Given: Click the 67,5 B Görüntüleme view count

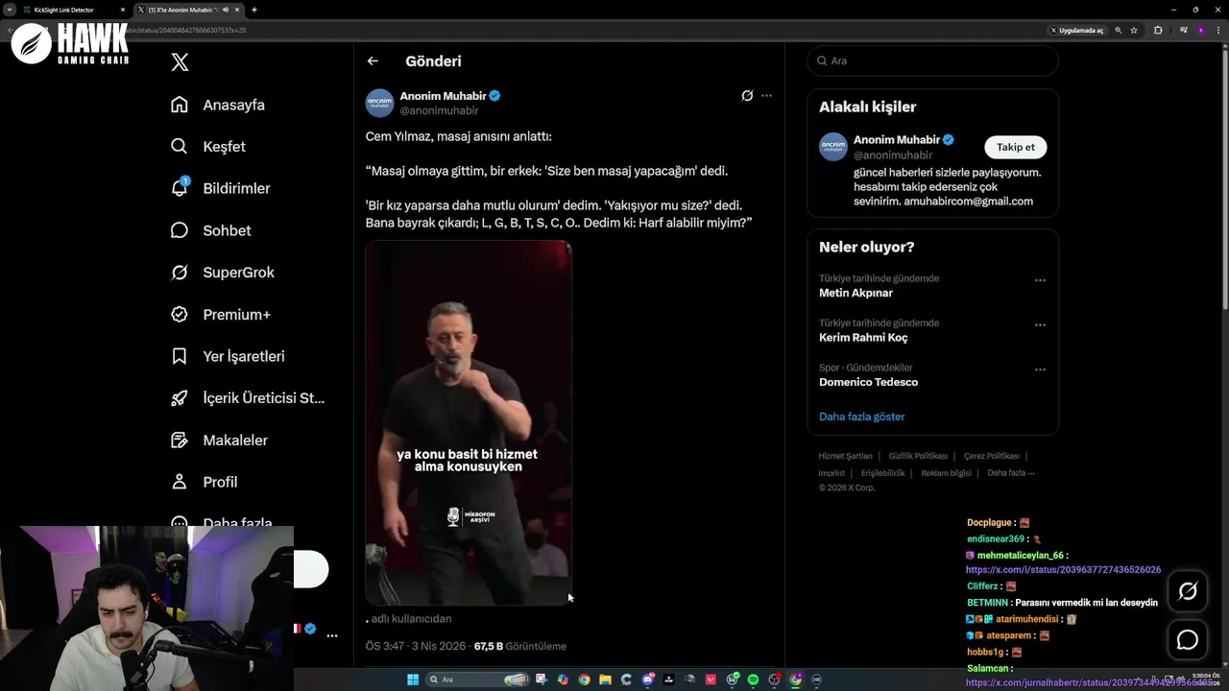Looking at the screenshot, I should pyautogui.click(x=519, y=646).
